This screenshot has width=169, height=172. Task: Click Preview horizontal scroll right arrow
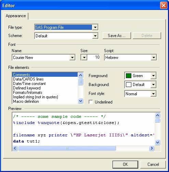pos(152,148)
